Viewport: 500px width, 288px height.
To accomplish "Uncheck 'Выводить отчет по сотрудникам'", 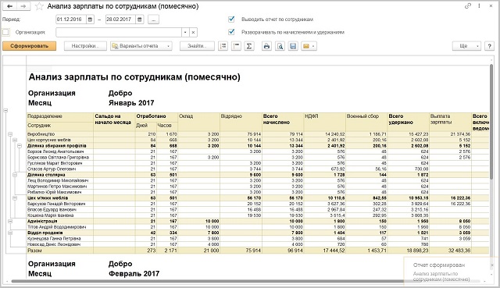I will pyautogui.click(x=231, y=20).
